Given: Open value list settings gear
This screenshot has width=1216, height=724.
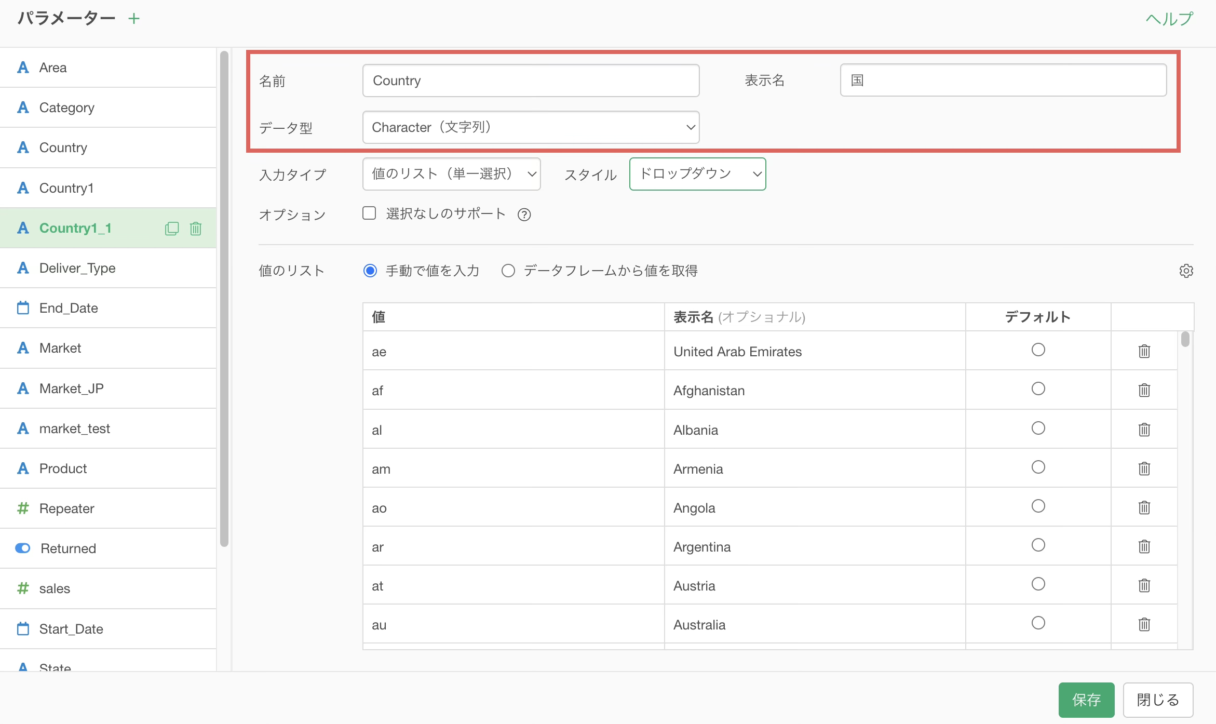Looking at the screenshot, I should click(x=1186, y=271).
